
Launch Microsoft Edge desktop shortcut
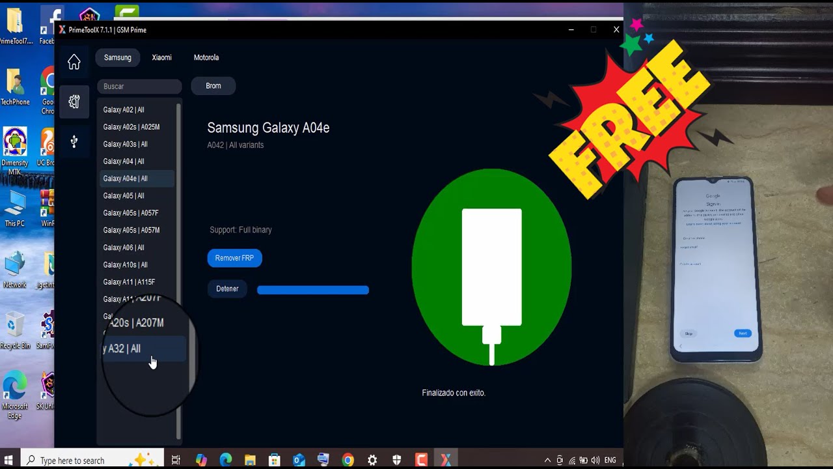pyautogui.click(x=15, y=396)
